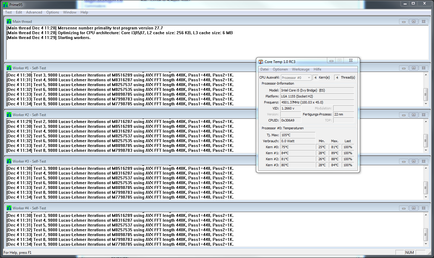Click the NUM indicator in status bar
434x258 pixels.
coord(410,253)
